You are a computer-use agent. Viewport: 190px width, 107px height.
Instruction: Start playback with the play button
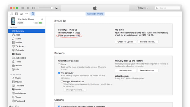(28, 8)
